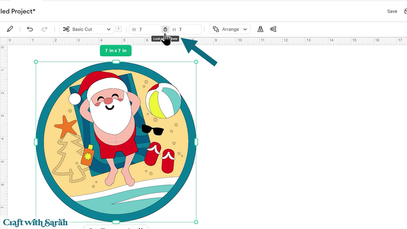Click the lock icon at top right
Viewport: 407px width, 229px height.
point(405,11)
